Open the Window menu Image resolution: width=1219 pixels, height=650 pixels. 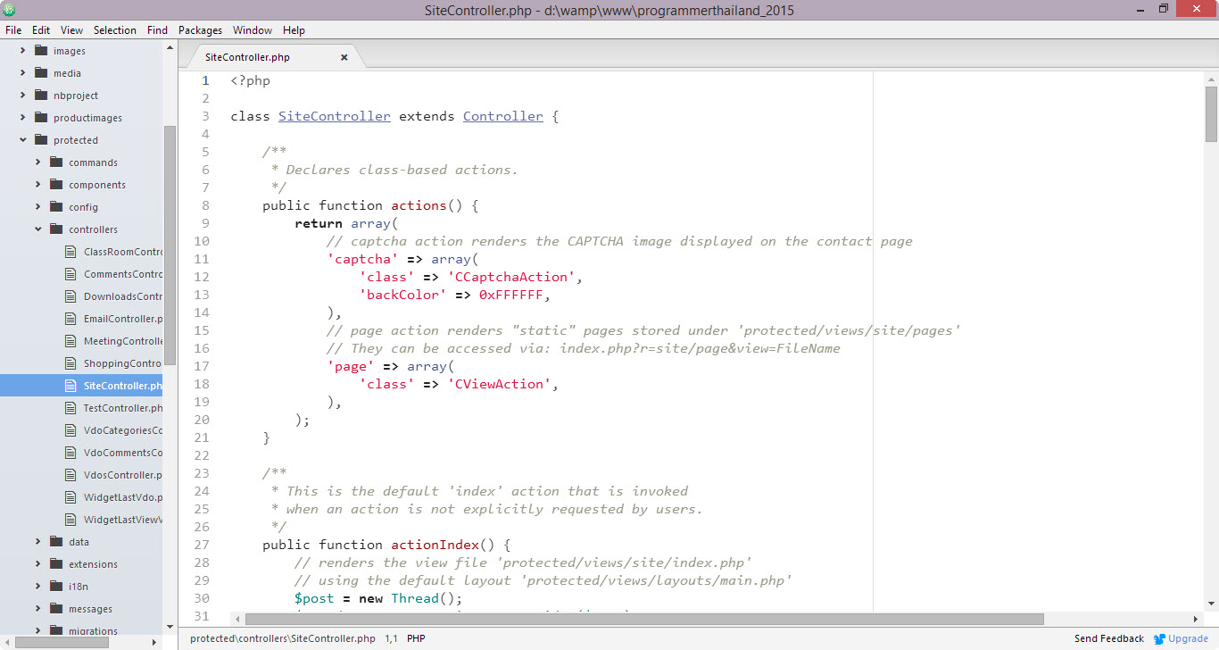point(253,29)
